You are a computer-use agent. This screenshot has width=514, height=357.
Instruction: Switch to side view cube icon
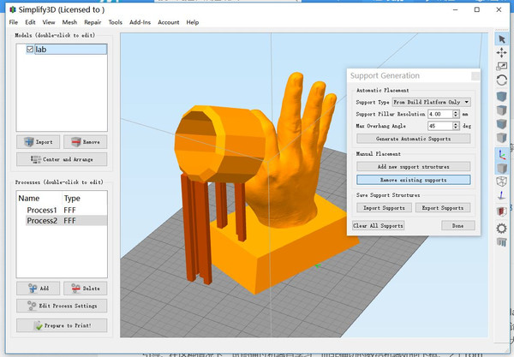[501, 138]
